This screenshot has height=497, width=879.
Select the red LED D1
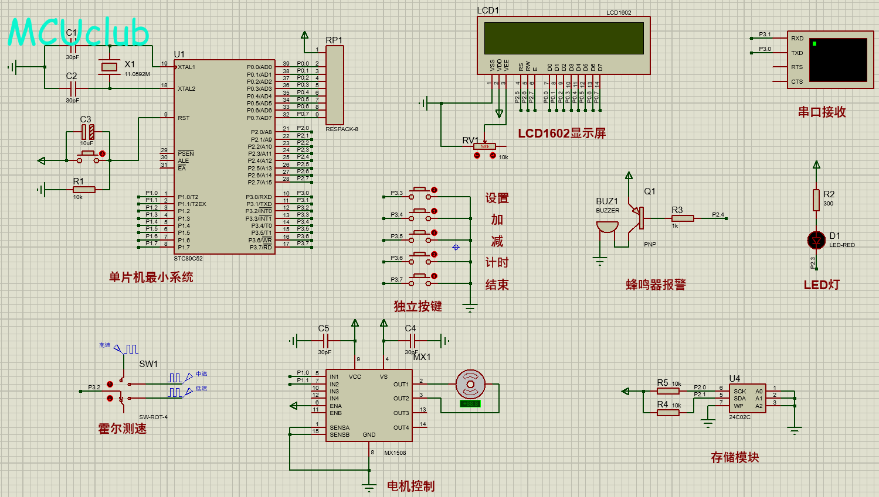tap(816, 240)
